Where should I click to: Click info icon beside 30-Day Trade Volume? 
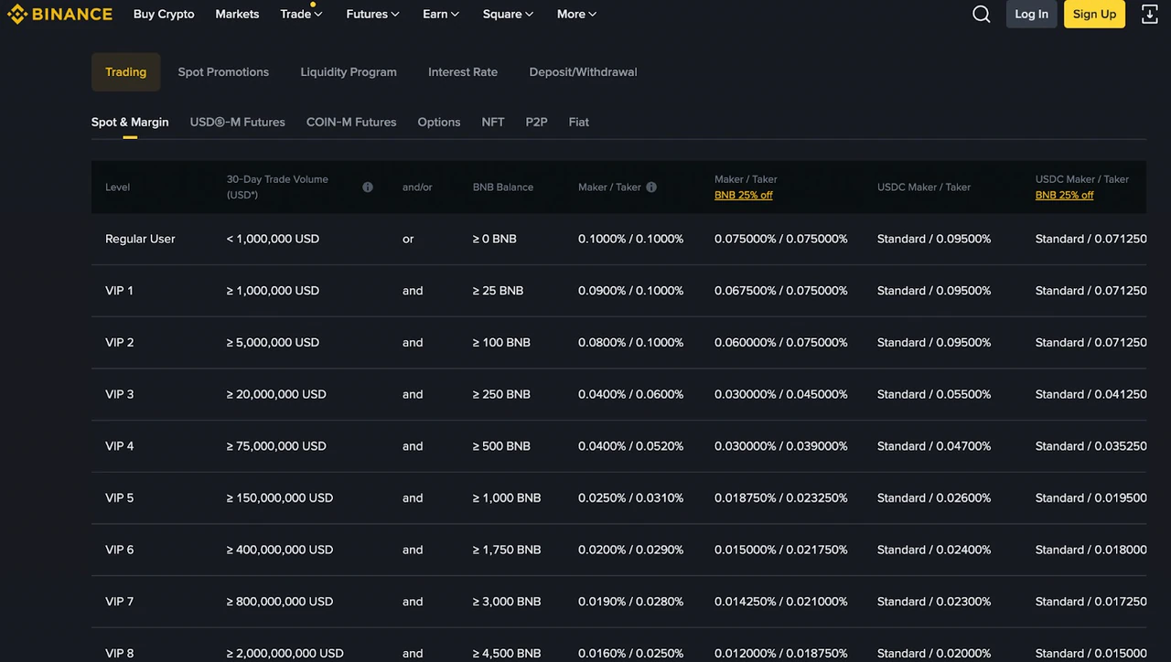click(368, 187)
